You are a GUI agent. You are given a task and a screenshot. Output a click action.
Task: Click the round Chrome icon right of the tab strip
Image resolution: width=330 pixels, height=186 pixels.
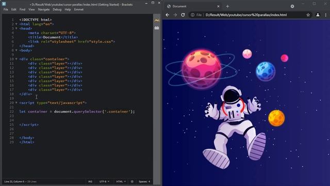(x=292, y=6)
